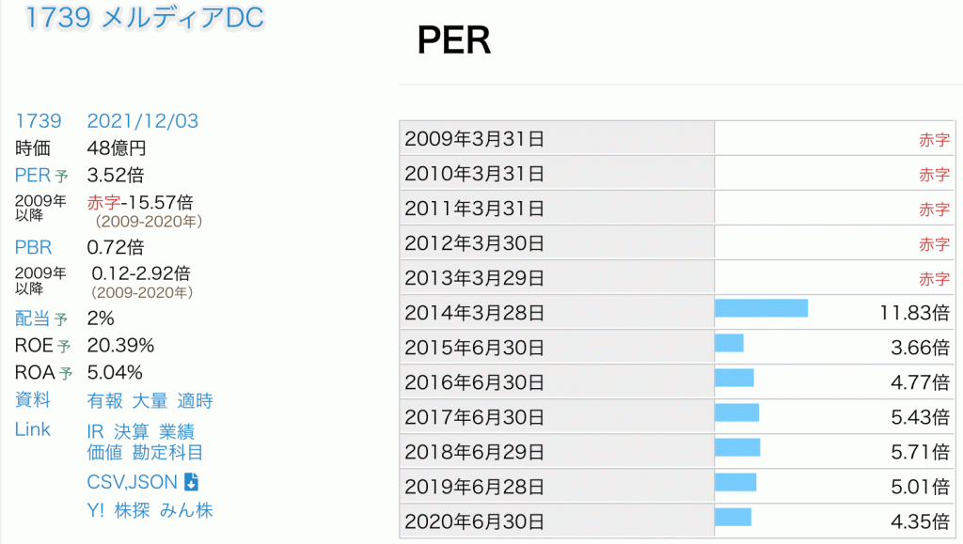963x544 pixels.
Task: Go to the IR link
Action: tap(95, 431)
